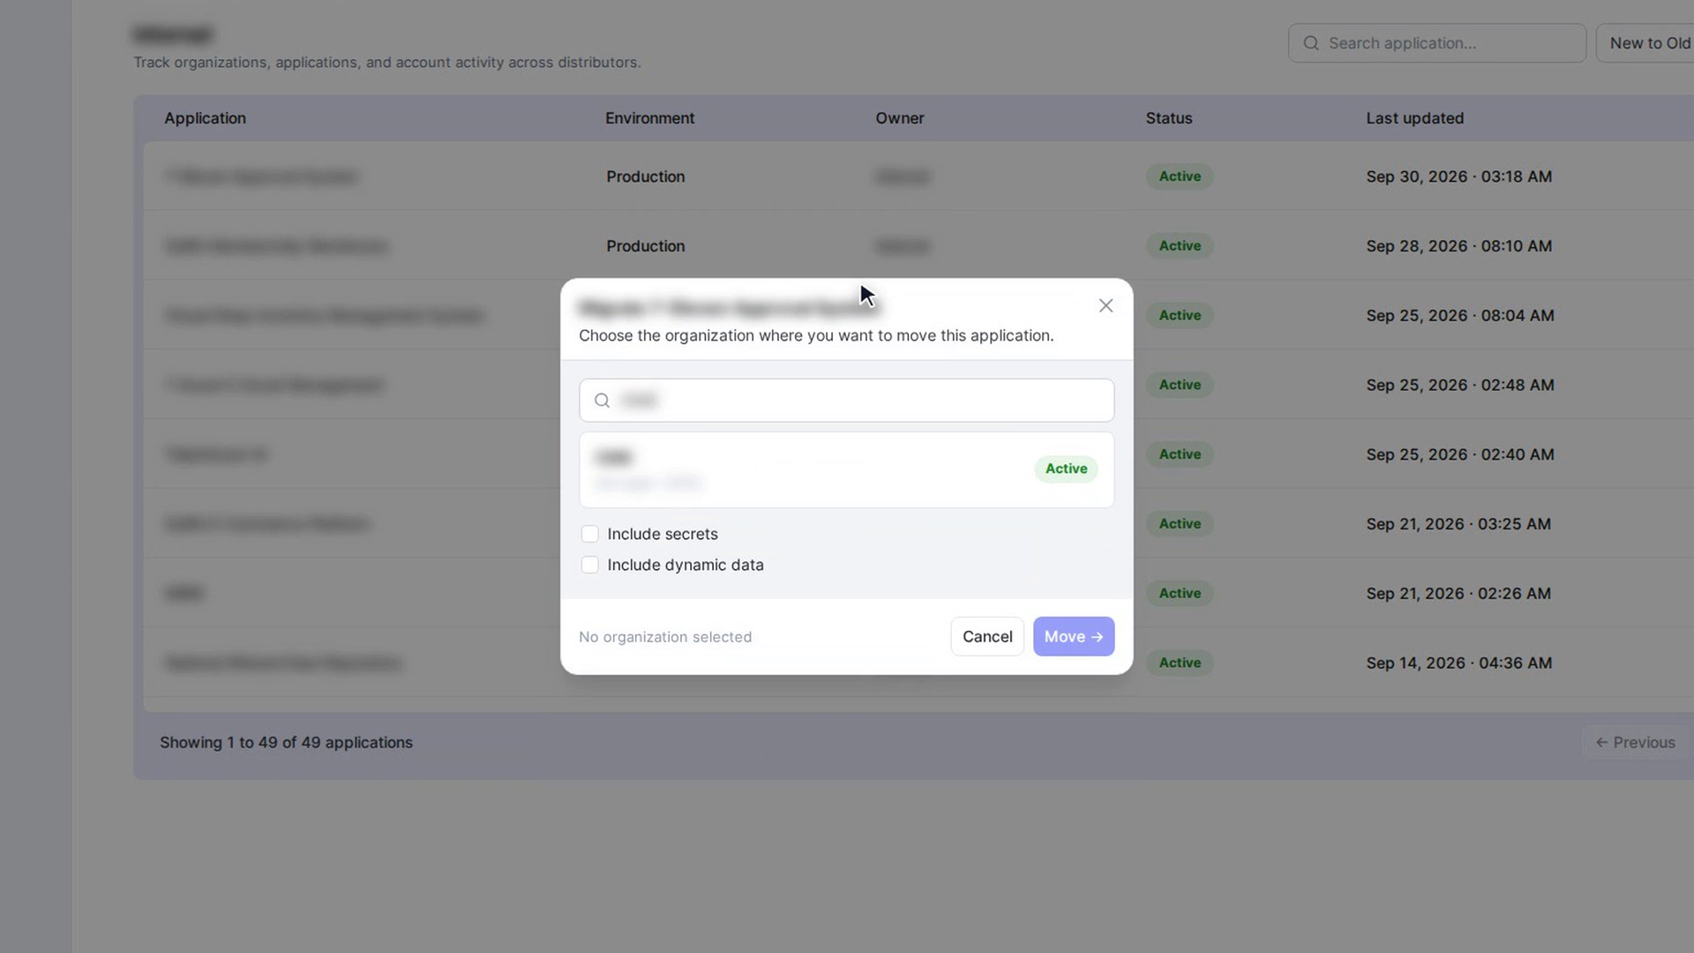The height and width of the screenshot is (953, 1694).
Task: Open the New to Old sort dropdown
Action: pyautogui.click(x=1646, y=43)
